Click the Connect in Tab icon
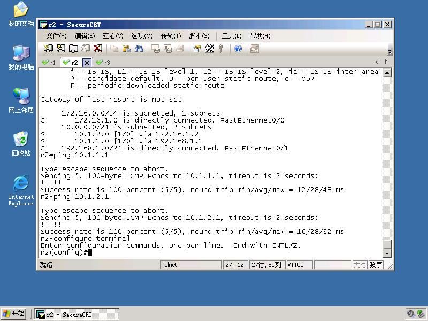The height and width of the screenshot is (321, 428). click(x=73, y=49)
